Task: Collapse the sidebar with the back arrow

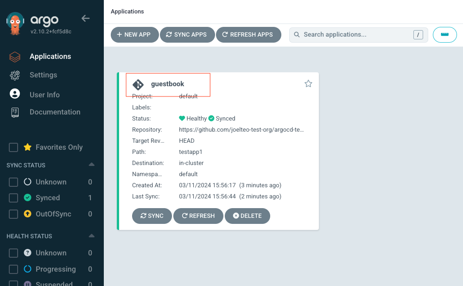Action: pos(85,18)
